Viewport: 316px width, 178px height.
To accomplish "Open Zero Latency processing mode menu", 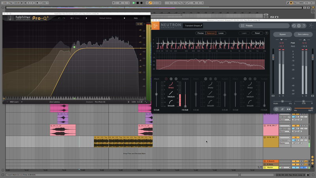I will click(55, 102).
